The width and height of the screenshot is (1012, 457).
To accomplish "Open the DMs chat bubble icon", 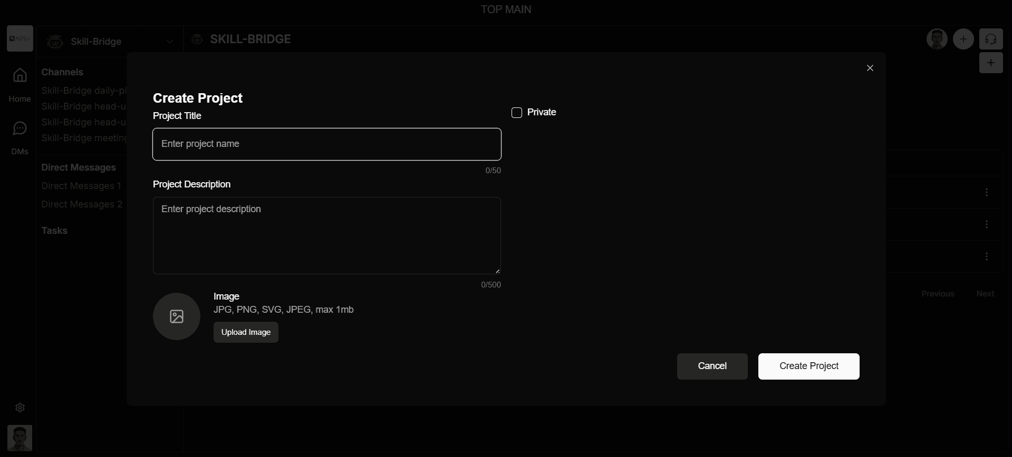I will pos(20,128).
